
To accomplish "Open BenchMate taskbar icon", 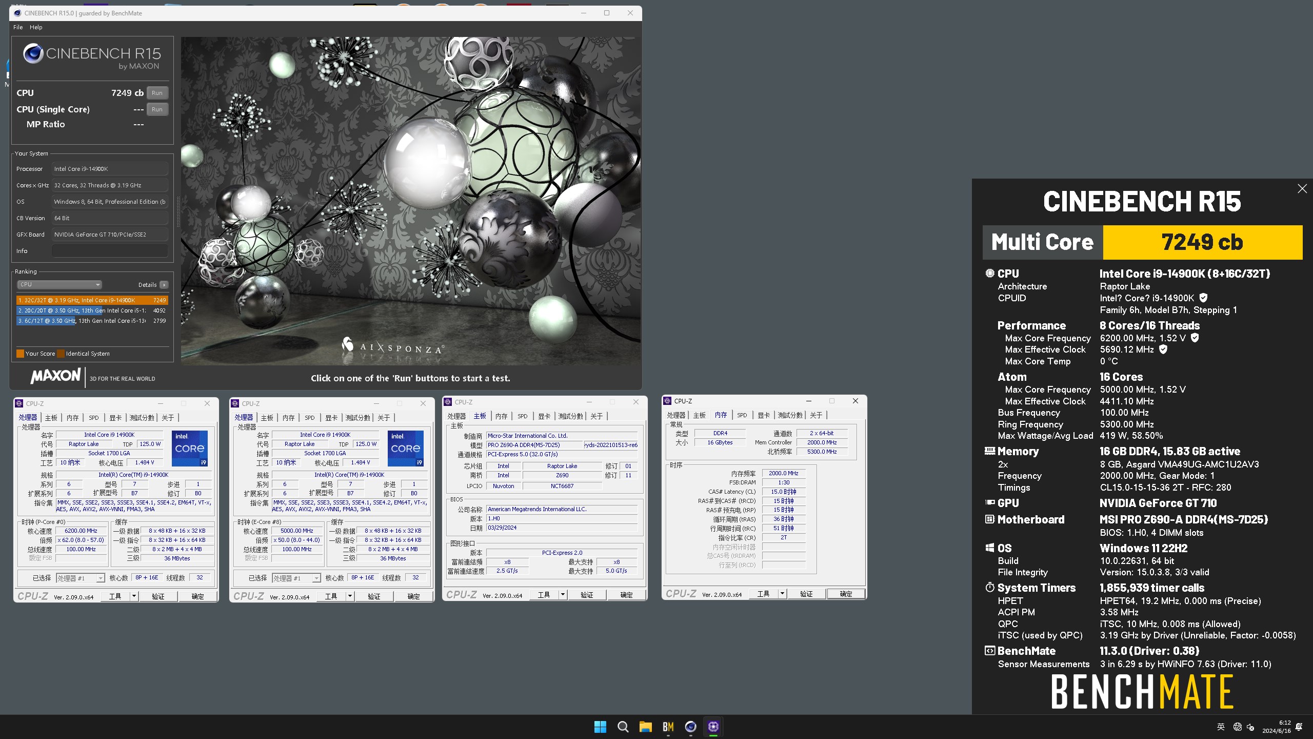I will [x=668, y=727].
